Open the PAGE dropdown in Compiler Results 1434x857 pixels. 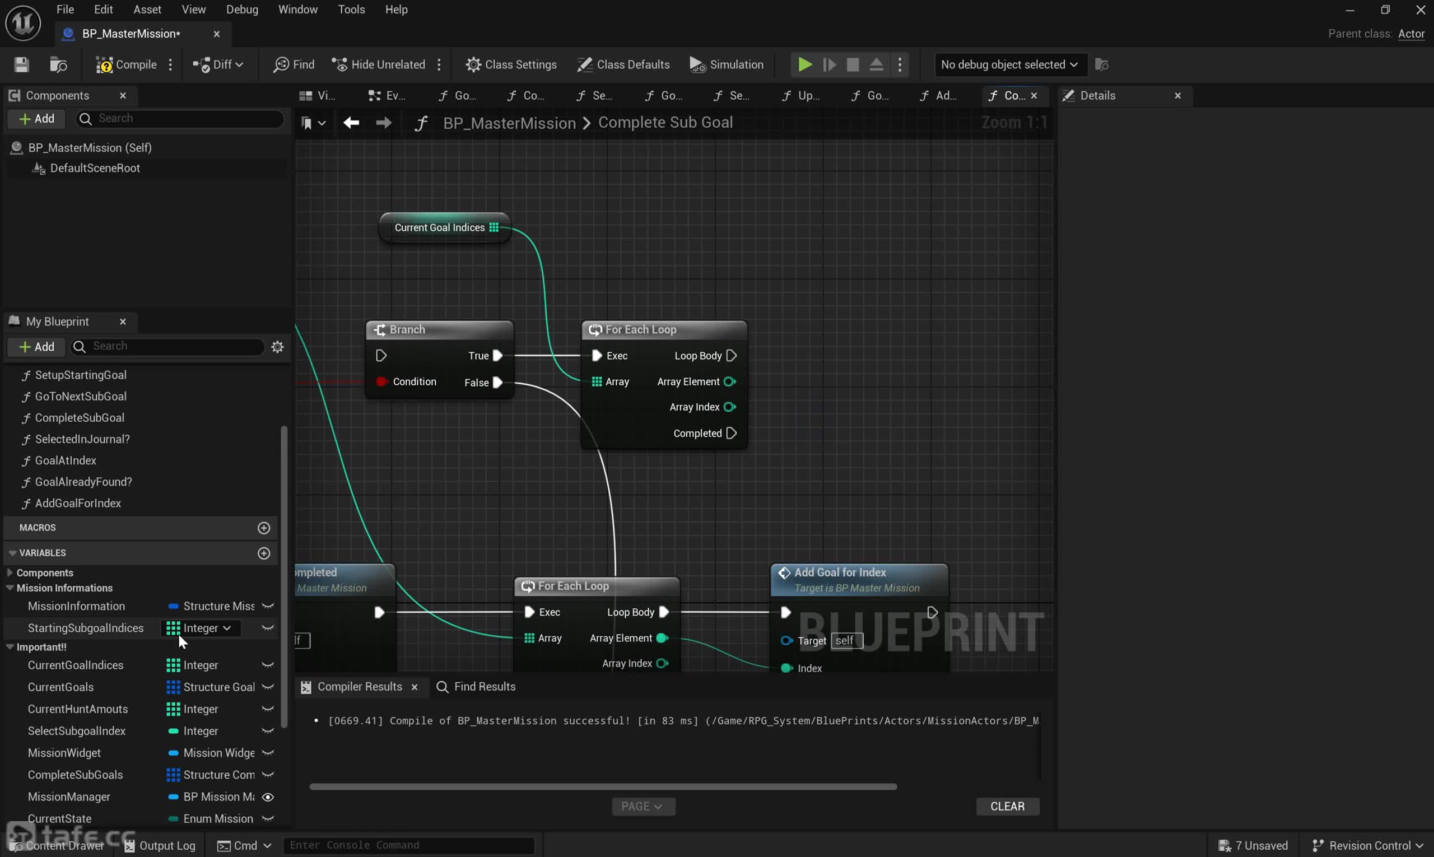click(644, 807)
